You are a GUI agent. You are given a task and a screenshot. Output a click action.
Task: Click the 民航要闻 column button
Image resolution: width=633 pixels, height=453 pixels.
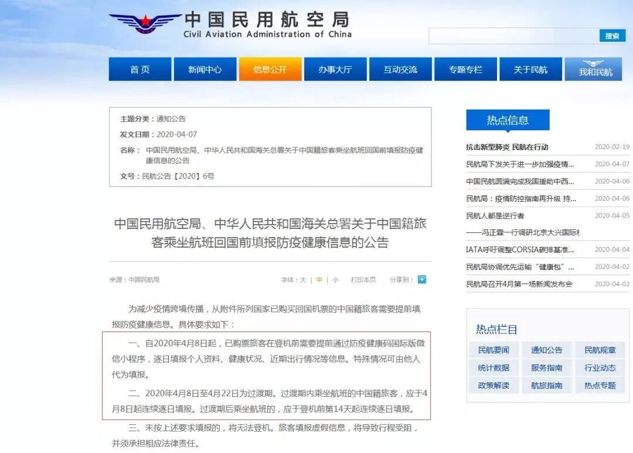[494, 350]
